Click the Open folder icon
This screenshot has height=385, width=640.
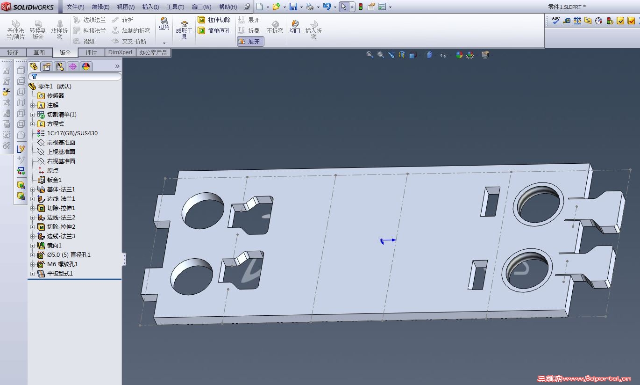pyautogui.click(x=276, y=7)
